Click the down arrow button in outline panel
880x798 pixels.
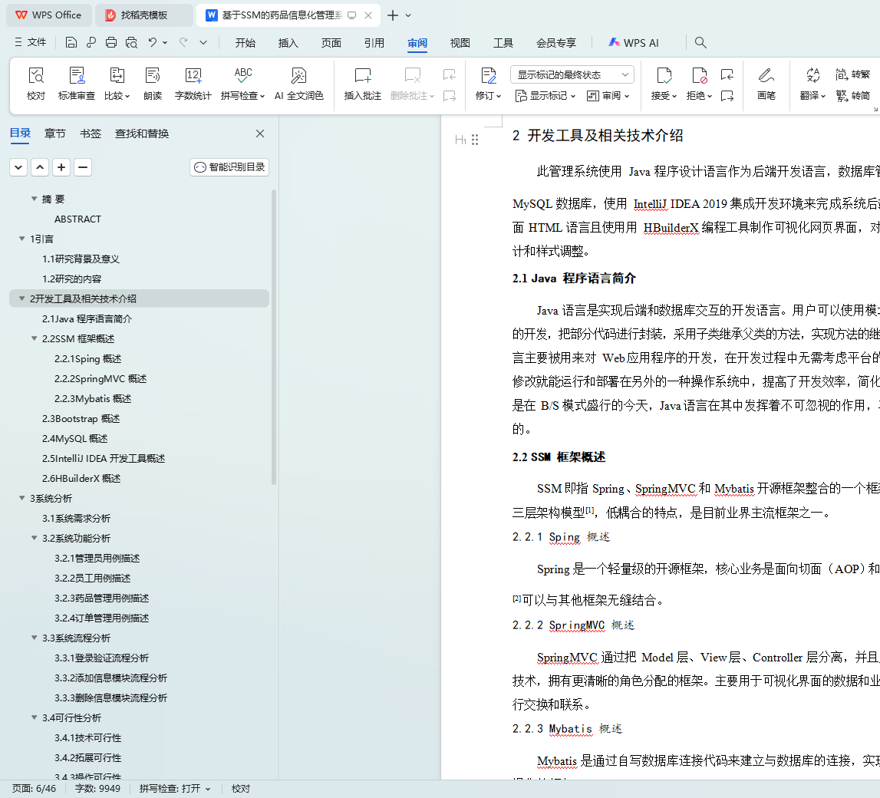pos(18,167)
